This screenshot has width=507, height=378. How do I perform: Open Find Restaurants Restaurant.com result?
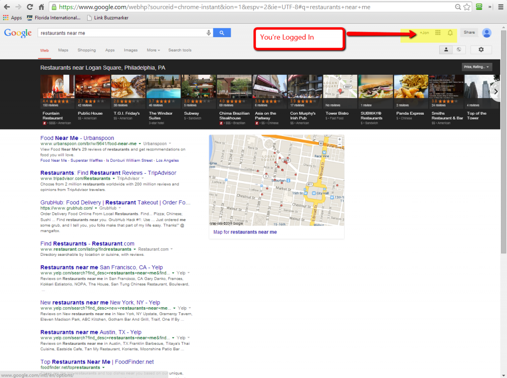87,243
